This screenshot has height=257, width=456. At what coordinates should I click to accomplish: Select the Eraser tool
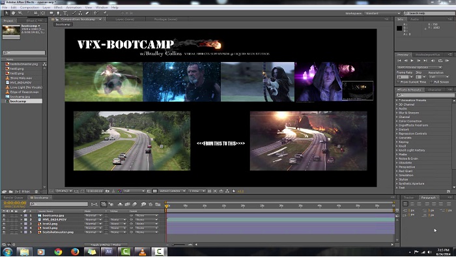pyautogui.click(x=87, y=13)
